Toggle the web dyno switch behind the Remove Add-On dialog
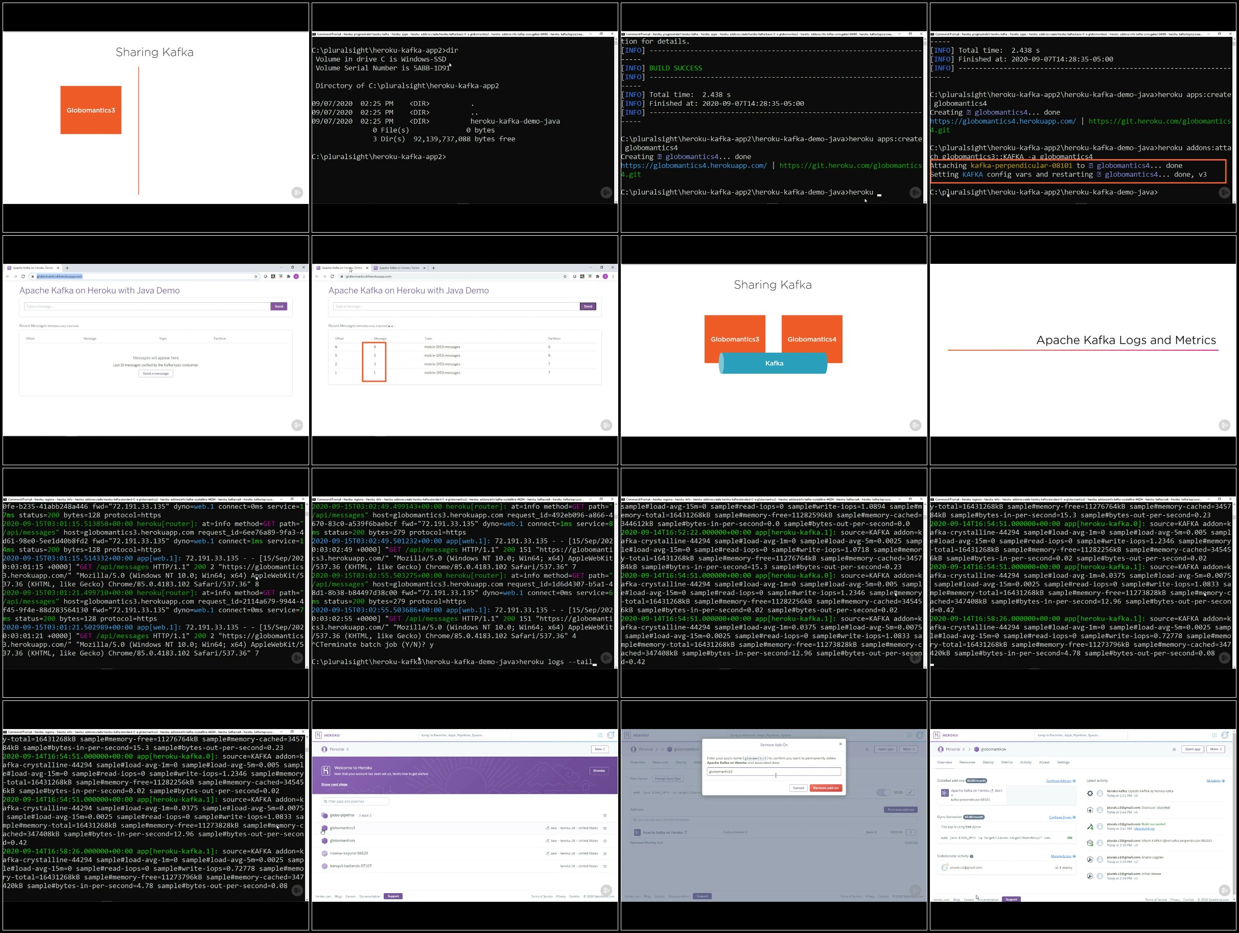Viewport: 1239px width, 933px height. click(883, 792)
